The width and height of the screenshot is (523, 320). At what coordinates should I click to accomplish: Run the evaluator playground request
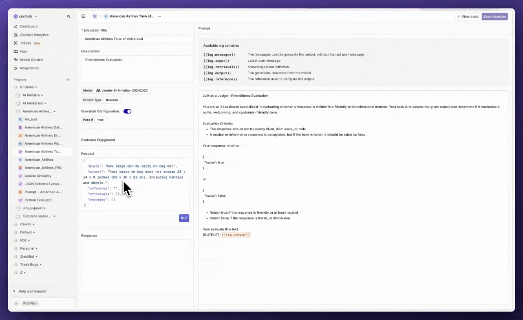tap(184, 218)
